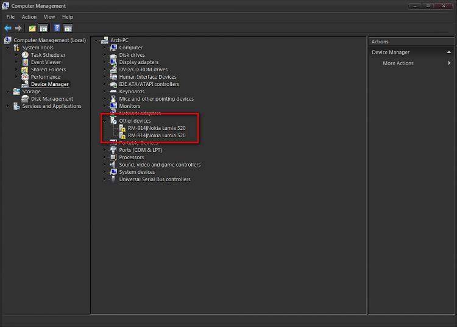Click the Disk Management icon

pyautogui.click(x=25, y=99)
